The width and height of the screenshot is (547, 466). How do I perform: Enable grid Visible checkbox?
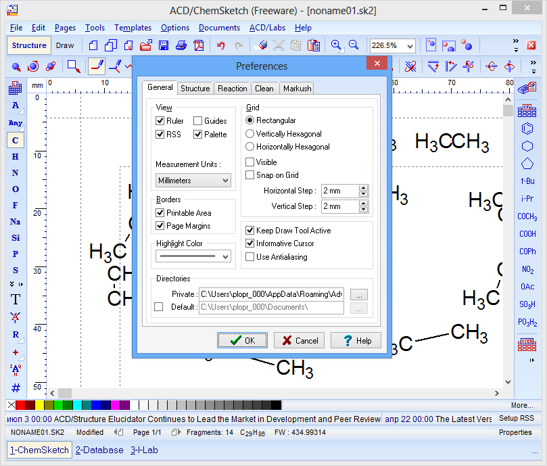tap(249, 162)
